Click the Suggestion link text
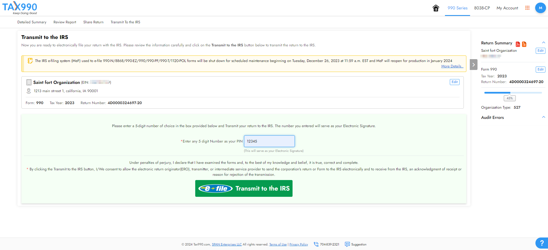This screenshot has height=250, width=548. coord(359,245)
